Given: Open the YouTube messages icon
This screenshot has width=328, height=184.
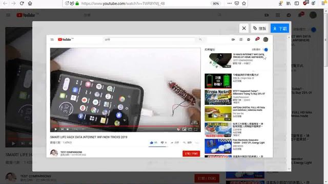Looking at the screenshot, I should (289, 15).
